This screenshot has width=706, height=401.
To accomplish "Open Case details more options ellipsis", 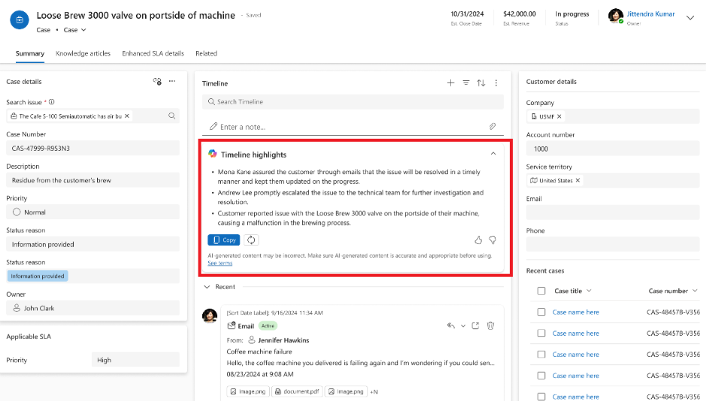I will click(172, 81).
